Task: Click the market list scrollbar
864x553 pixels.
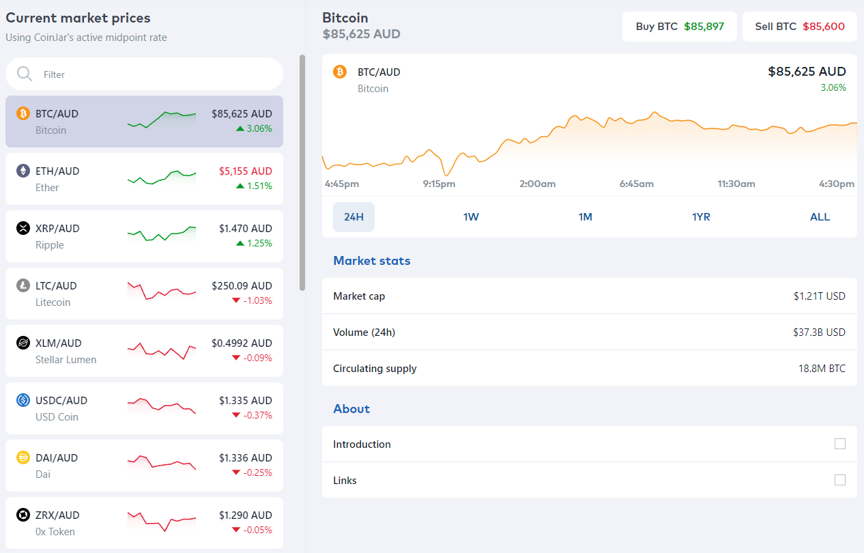Action: pyautogui.click(x=302, y=173)
